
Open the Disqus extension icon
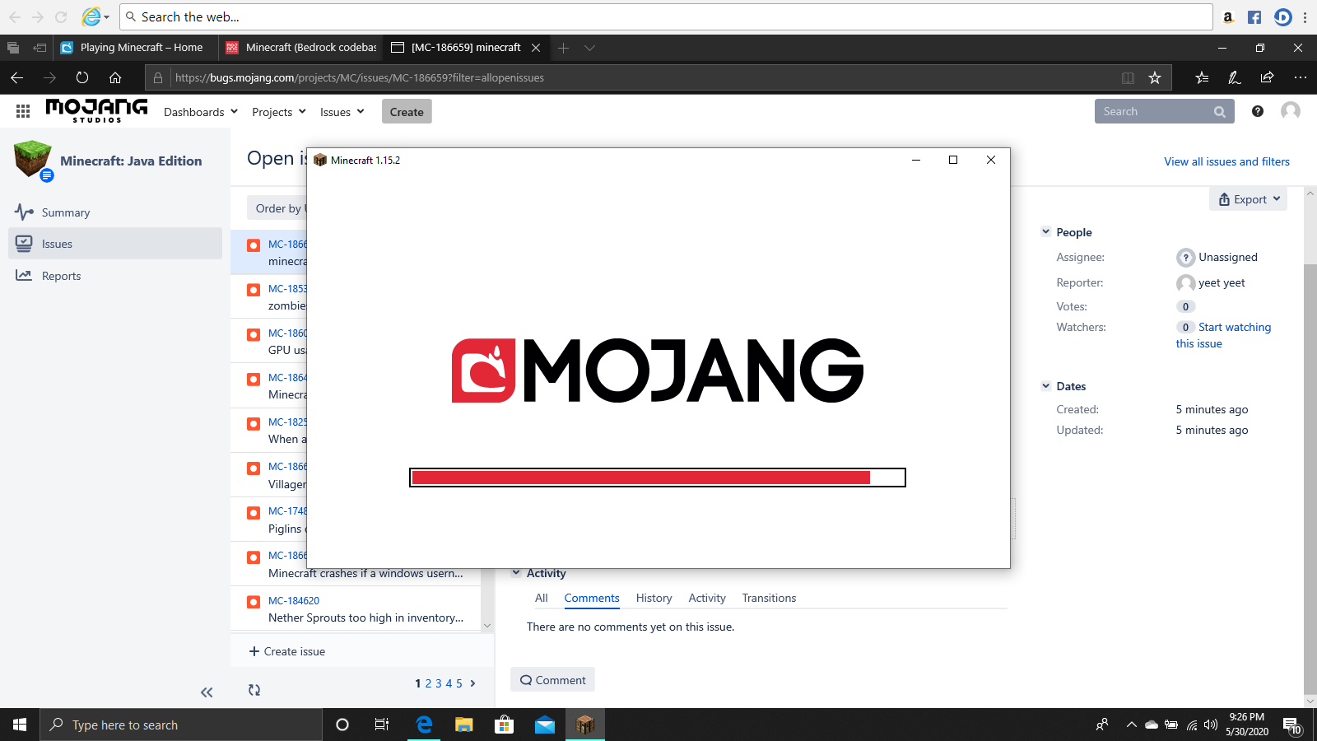[1282, 17]
